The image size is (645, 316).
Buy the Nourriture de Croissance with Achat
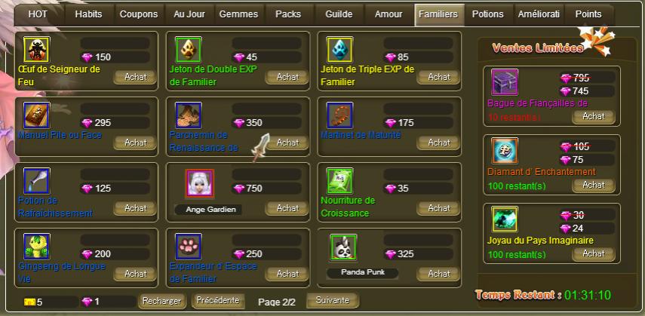point(439,208)
